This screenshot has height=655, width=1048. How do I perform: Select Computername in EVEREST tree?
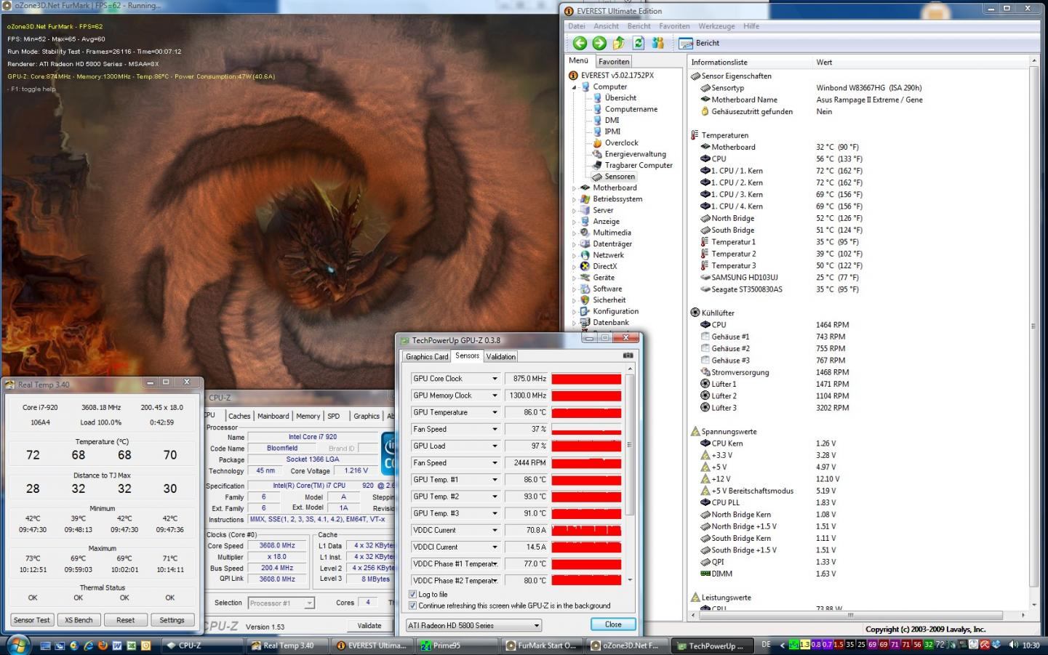click(x=631, y=109)
